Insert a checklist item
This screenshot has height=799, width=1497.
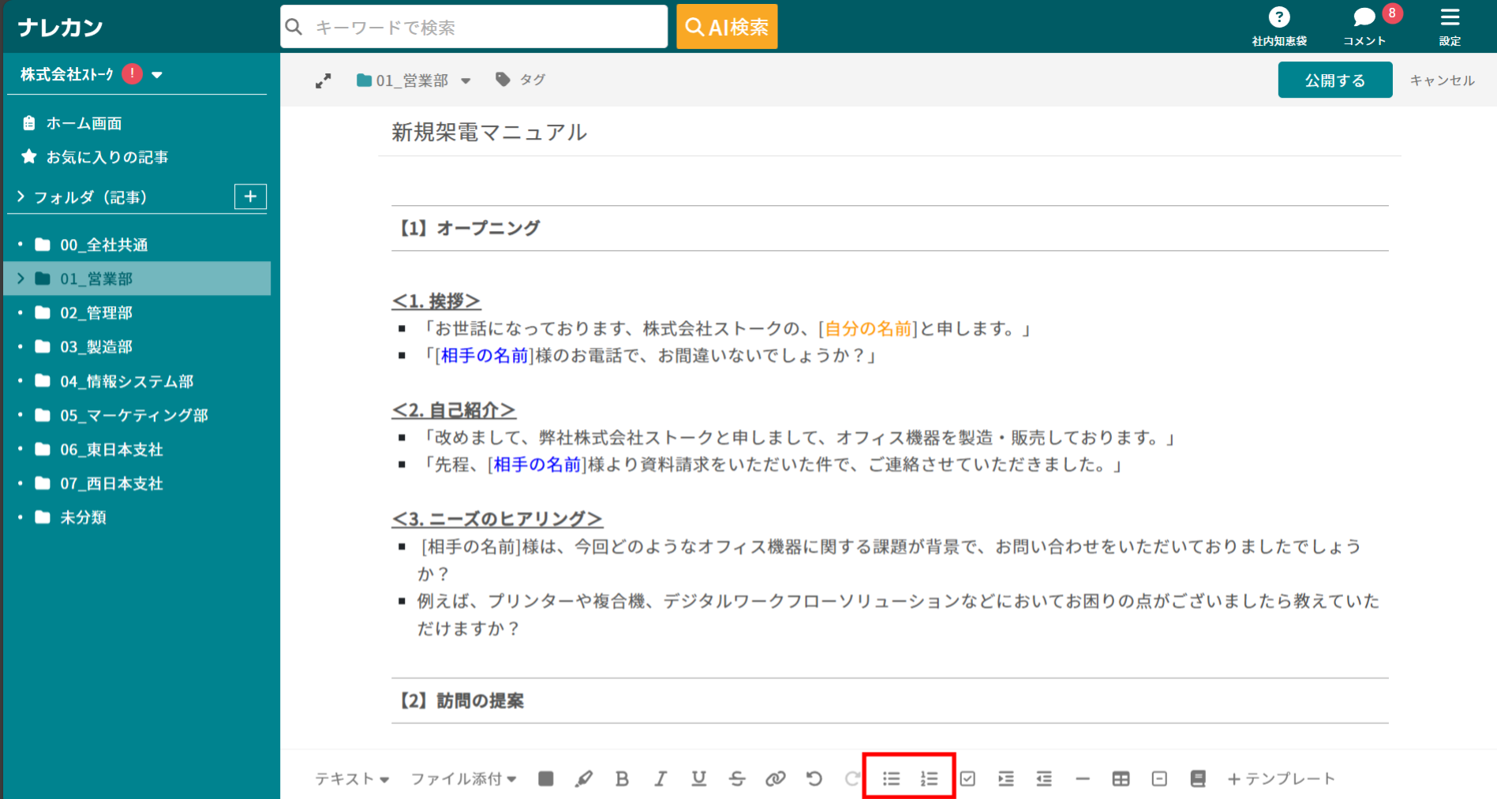(967, 778)
